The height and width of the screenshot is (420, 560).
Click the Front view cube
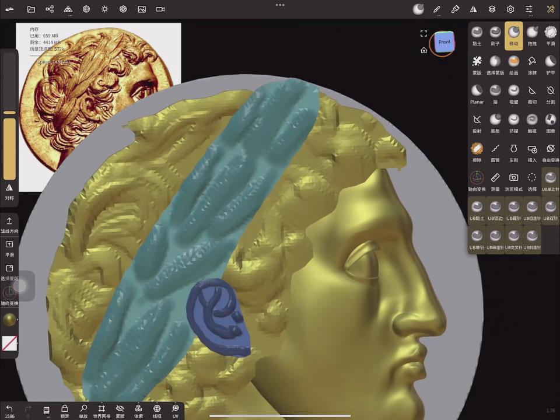[444, 42]
